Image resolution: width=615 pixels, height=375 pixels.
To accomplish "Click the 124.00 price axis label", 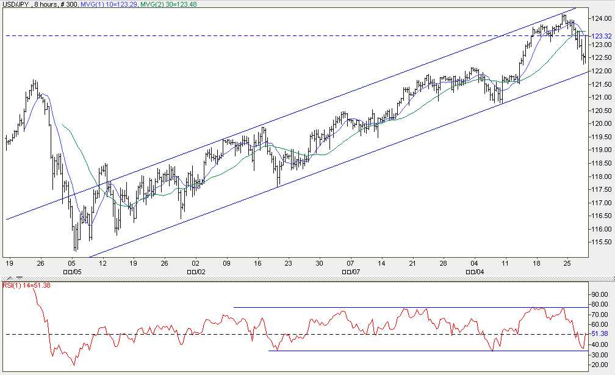I will [x=602, y=18].
